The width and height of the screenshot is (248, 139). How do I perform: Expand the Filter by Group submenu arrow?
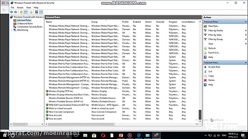(x=246, y=39)
